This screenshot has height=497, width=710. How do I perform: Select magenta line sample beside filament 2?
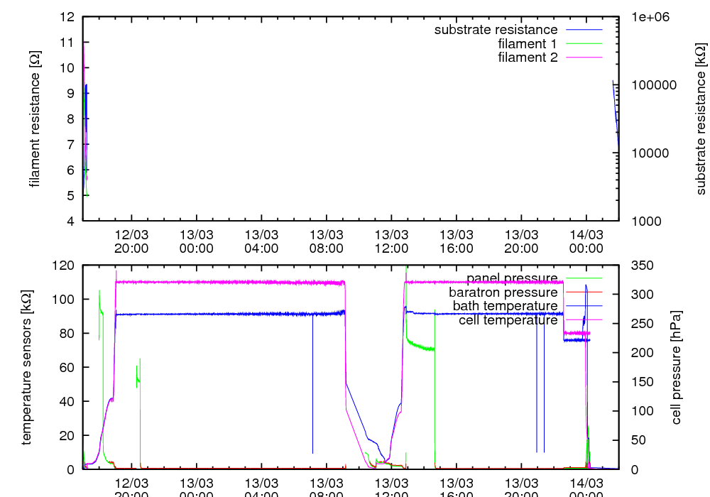click(584, 58)
